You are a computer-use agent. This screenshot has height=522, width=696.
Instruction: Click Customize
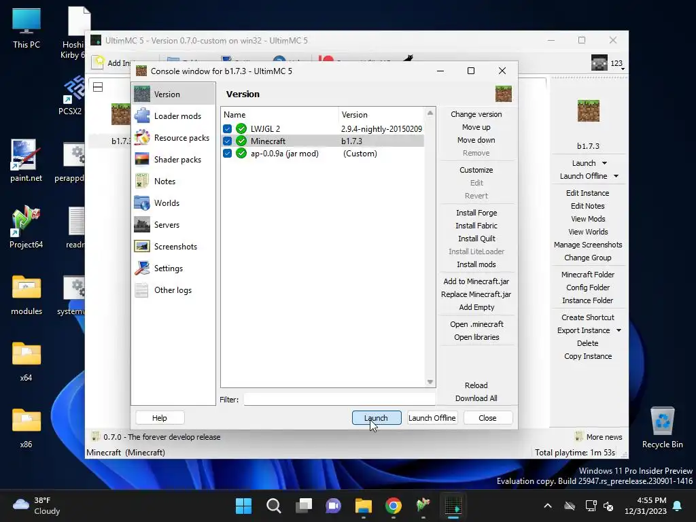(x=476, y=170)
